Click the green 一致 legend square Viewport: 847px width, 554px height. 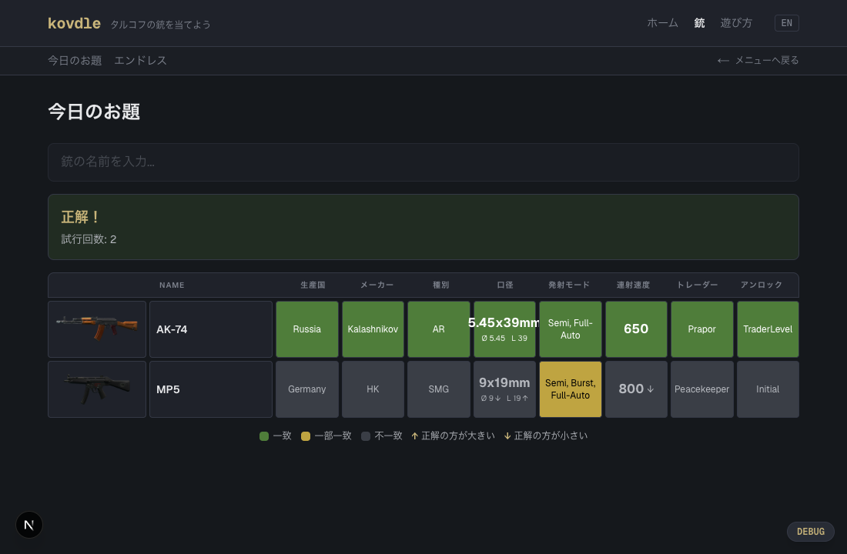click(264, 436)
